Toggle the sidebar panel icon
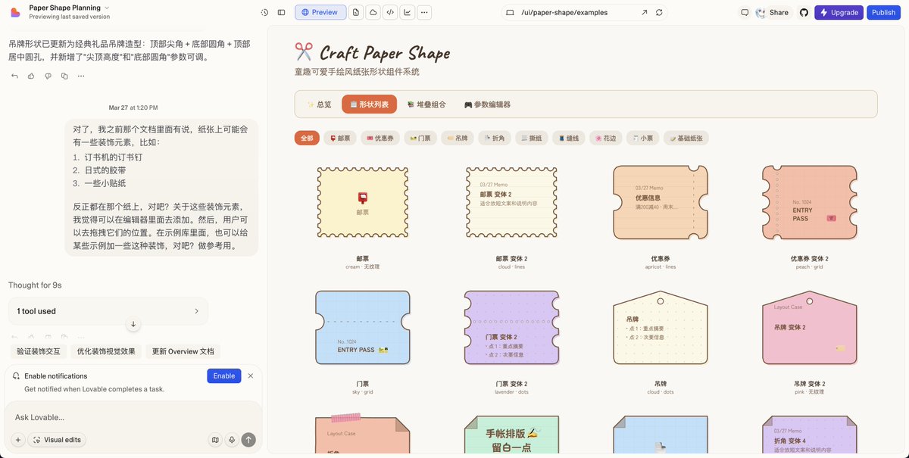The image size is (909, 458). 281,12
